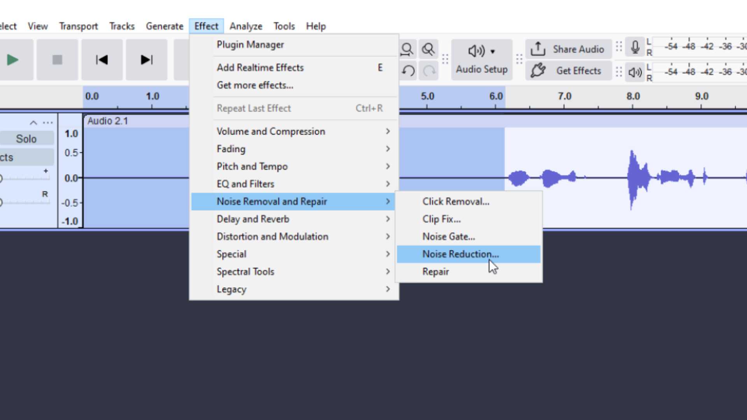Open Plugin Manager from Effect menu
The width and height of the screenshot is (747, 420).
[x=294, y=45]
